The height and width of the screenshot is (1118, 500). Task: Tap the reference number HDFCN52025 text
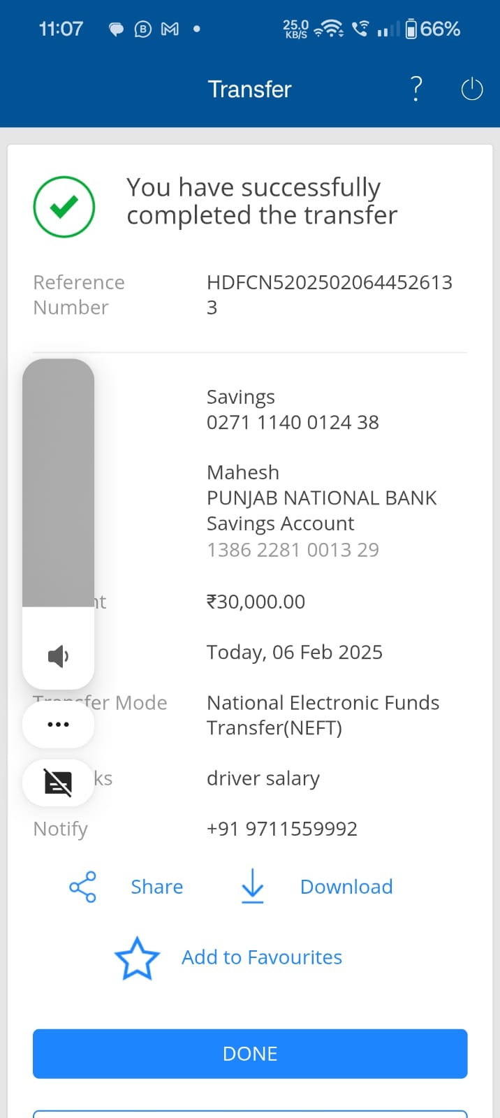(329, 282)
